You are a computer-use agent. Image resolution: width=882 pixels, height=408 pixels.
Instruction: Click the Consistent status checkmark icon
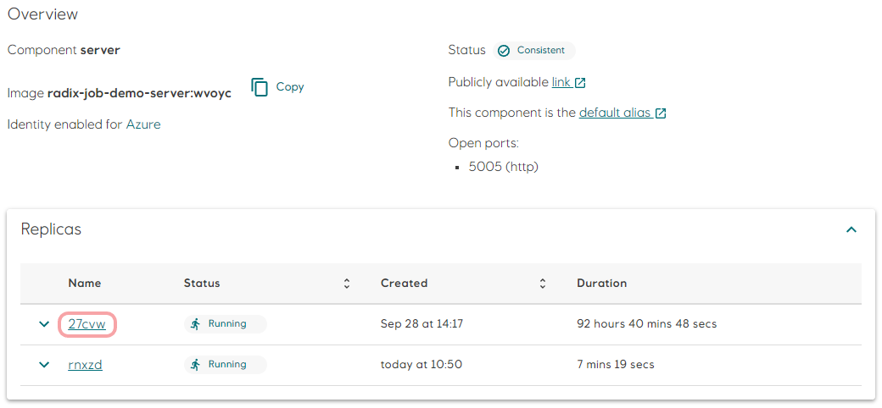[x=504, y=51]
